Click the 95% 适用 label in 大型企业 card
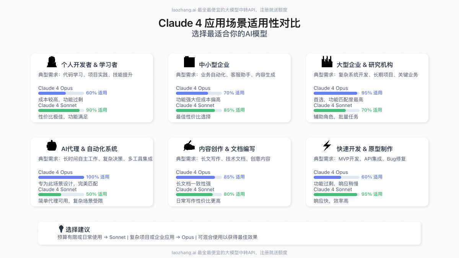 click(x=372, y=93)
